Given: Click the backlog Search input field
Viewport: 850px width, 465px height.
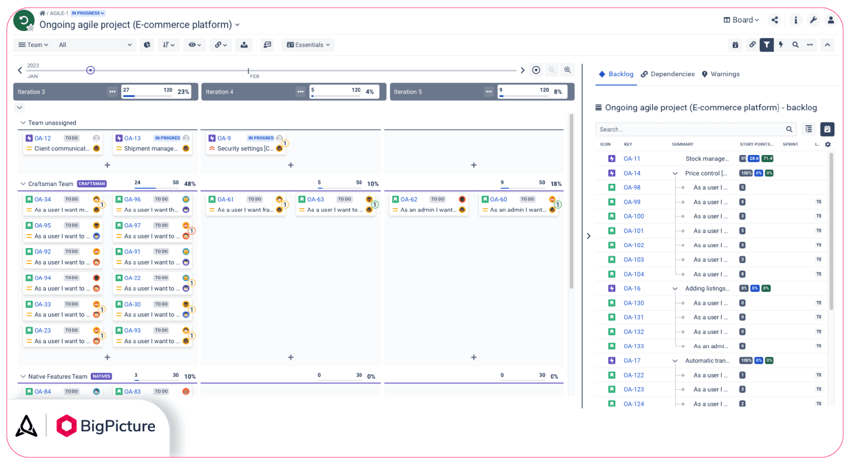Looking at the screenshot, I should 692,130.
